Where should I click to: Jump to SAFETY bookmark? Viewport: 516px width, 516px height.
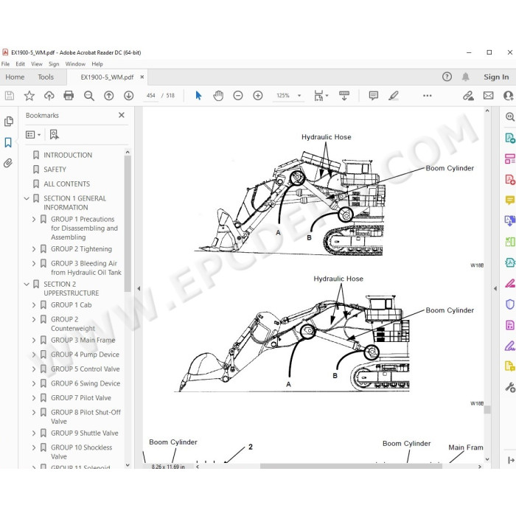pos(55,170)
